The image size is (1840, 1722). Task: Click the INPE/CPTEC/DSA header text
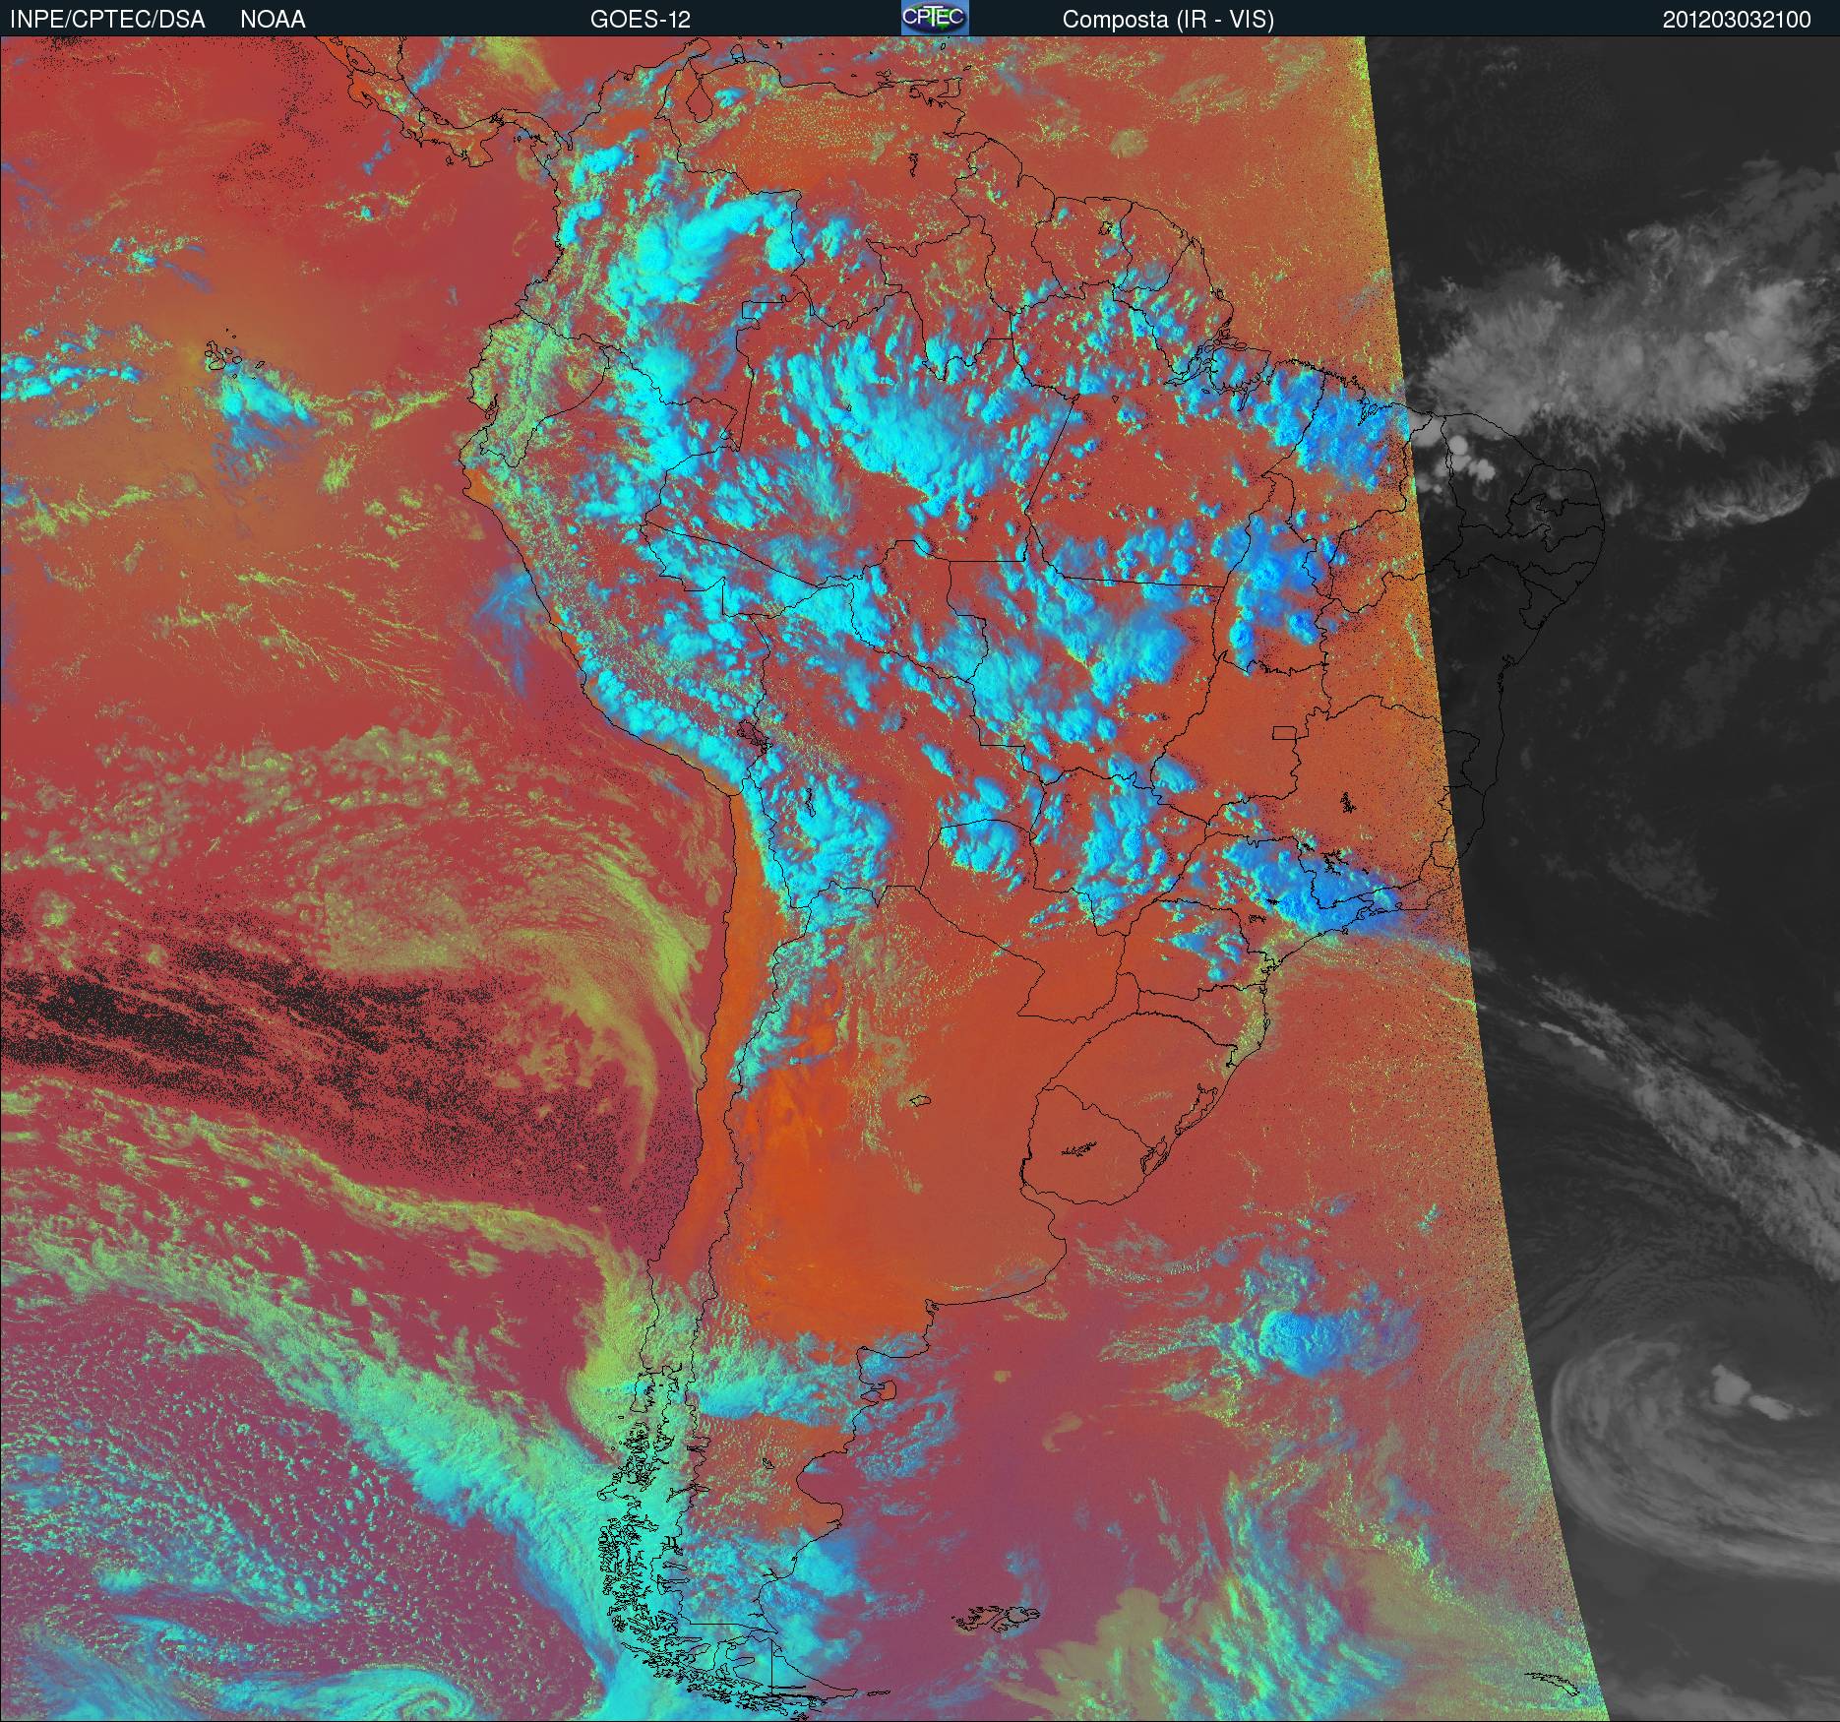pos(107,19)
